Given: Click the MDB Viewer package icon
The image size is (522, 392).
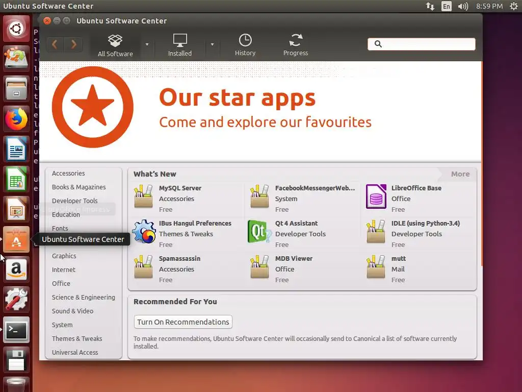Looking at the screenshot, I should point(259,267).
